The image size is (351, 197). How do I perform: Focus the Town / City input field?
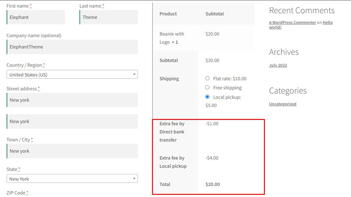click(72, 151)
